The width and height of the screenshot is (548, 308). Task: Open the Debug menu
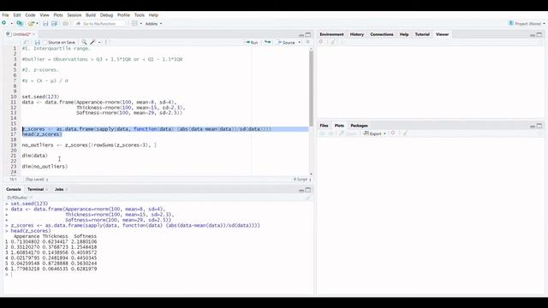point(106,15)
